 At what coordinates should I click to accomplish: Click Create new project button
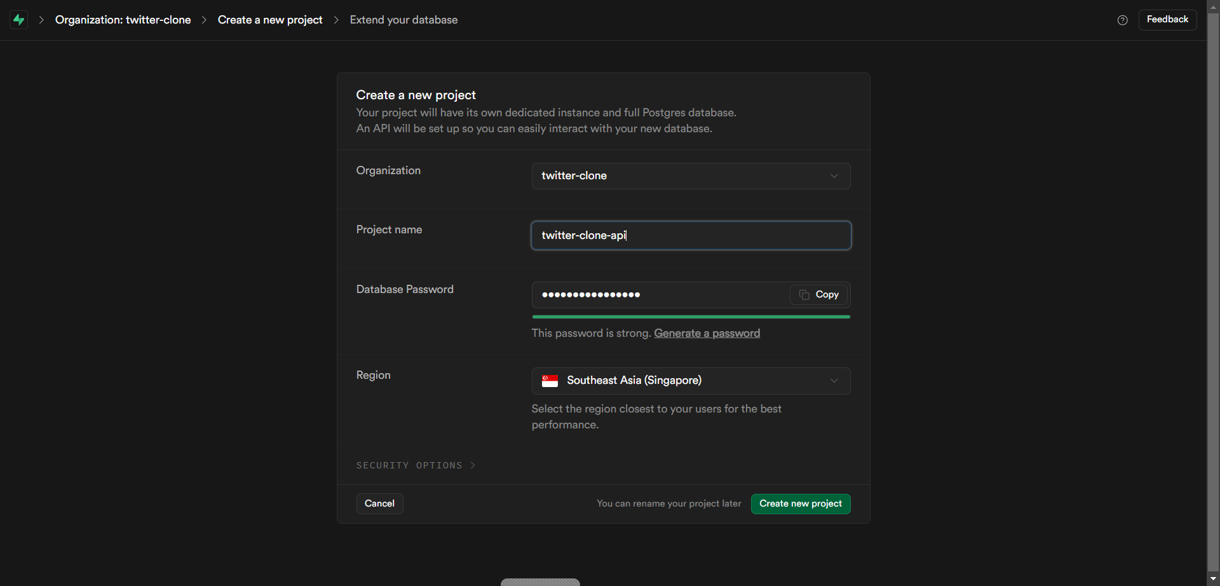pyautogui.click(x=801, y=503)
